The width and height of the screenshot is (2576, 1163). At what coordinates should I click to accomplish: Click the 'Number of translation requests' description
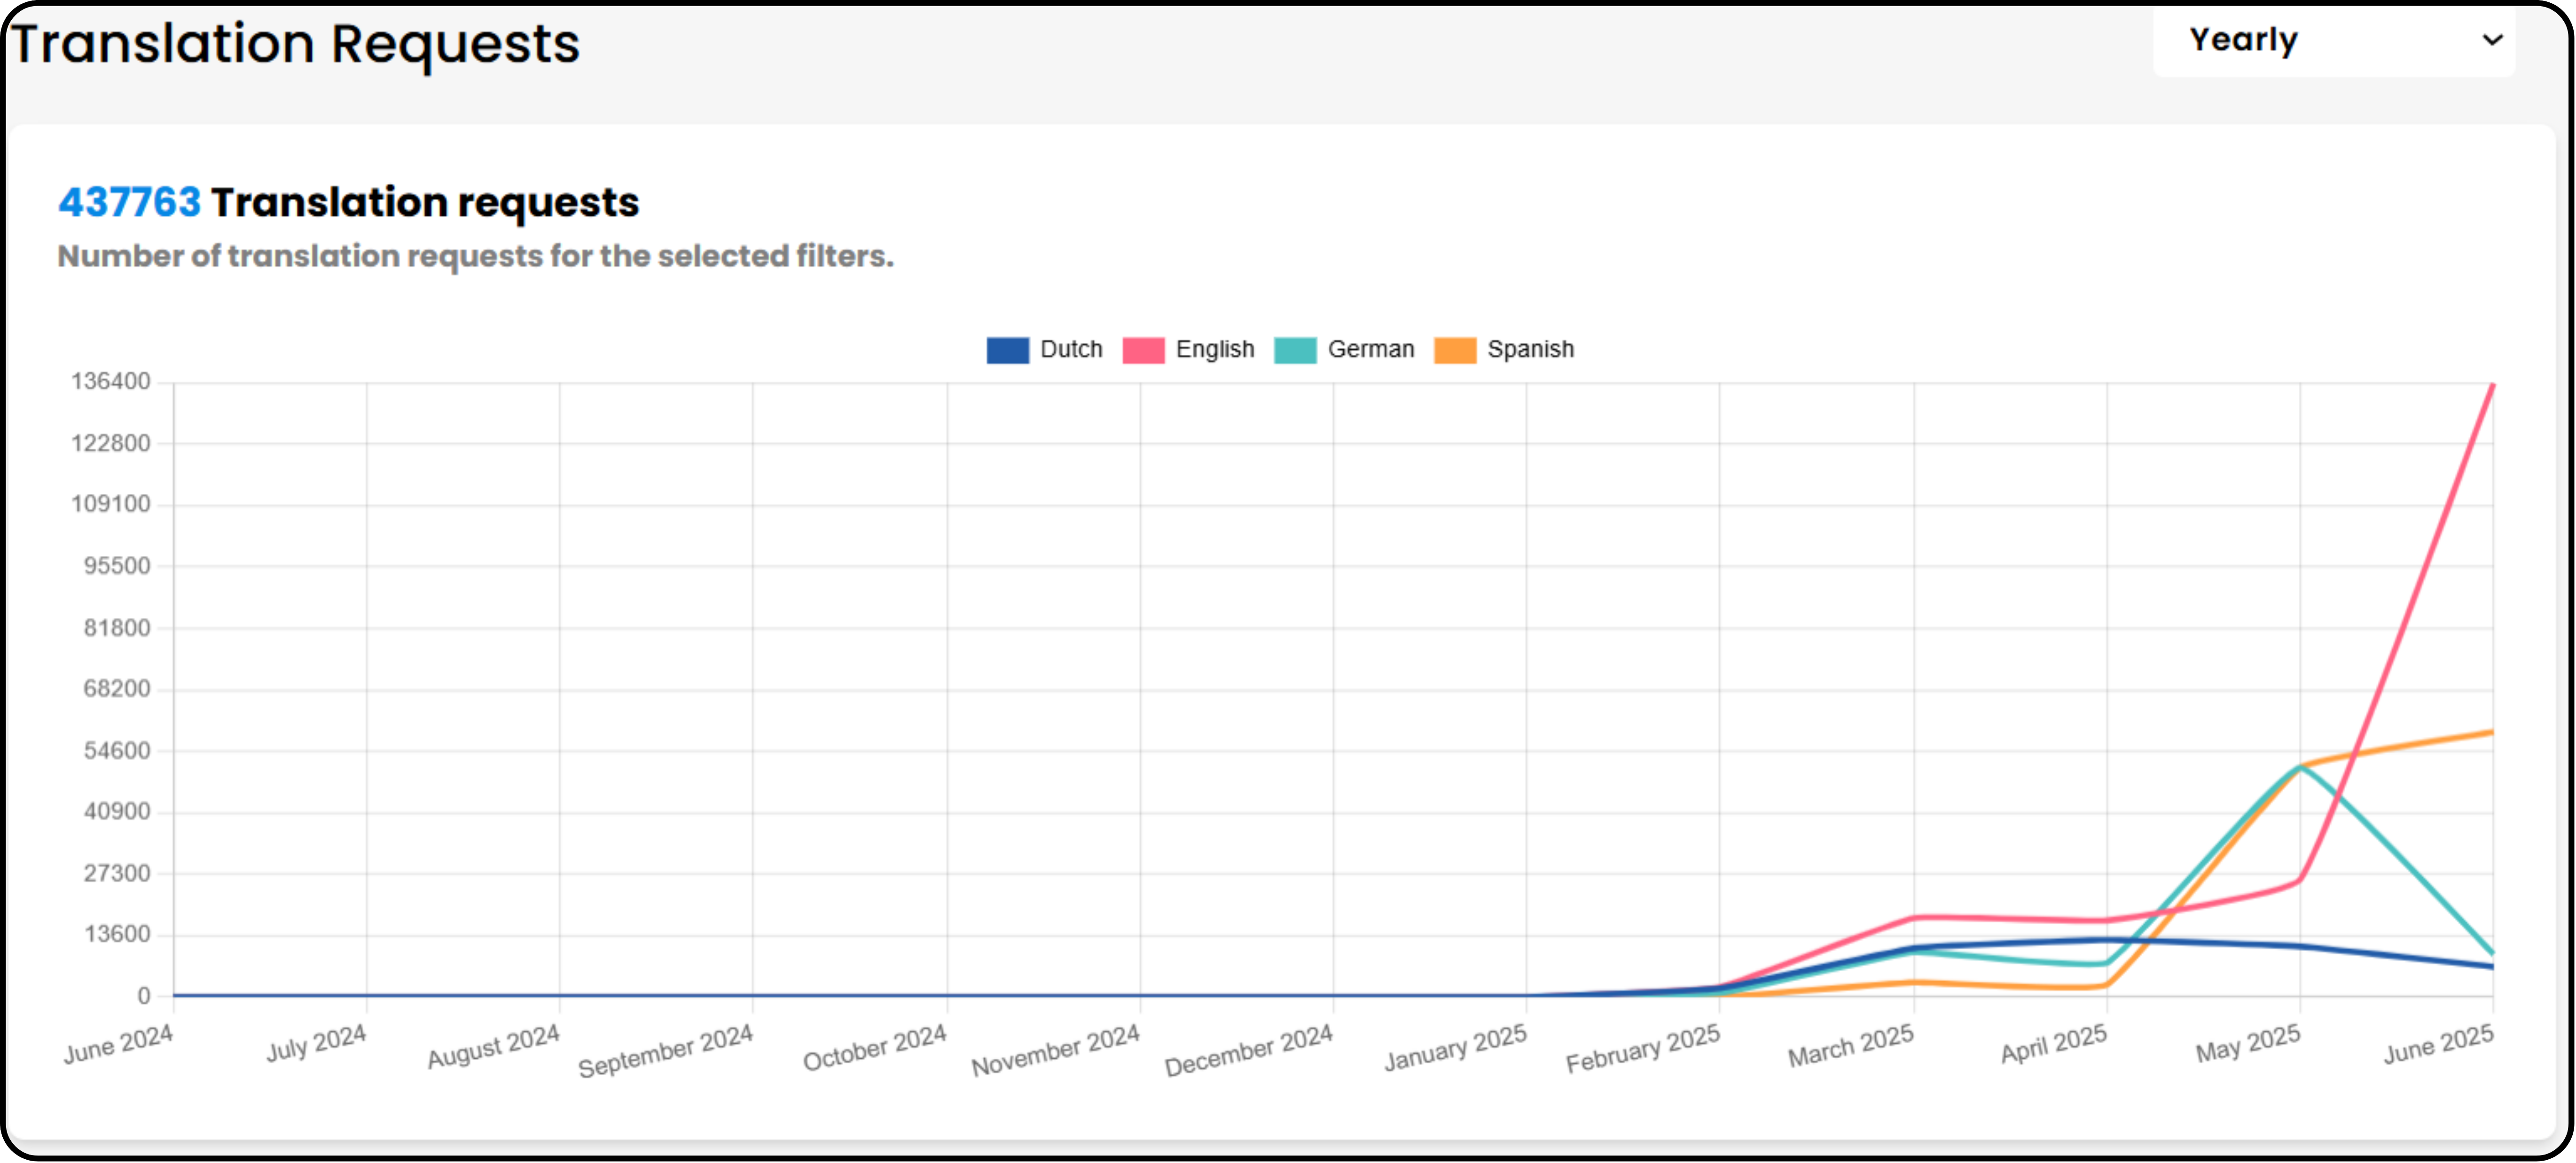coord(475,256)
